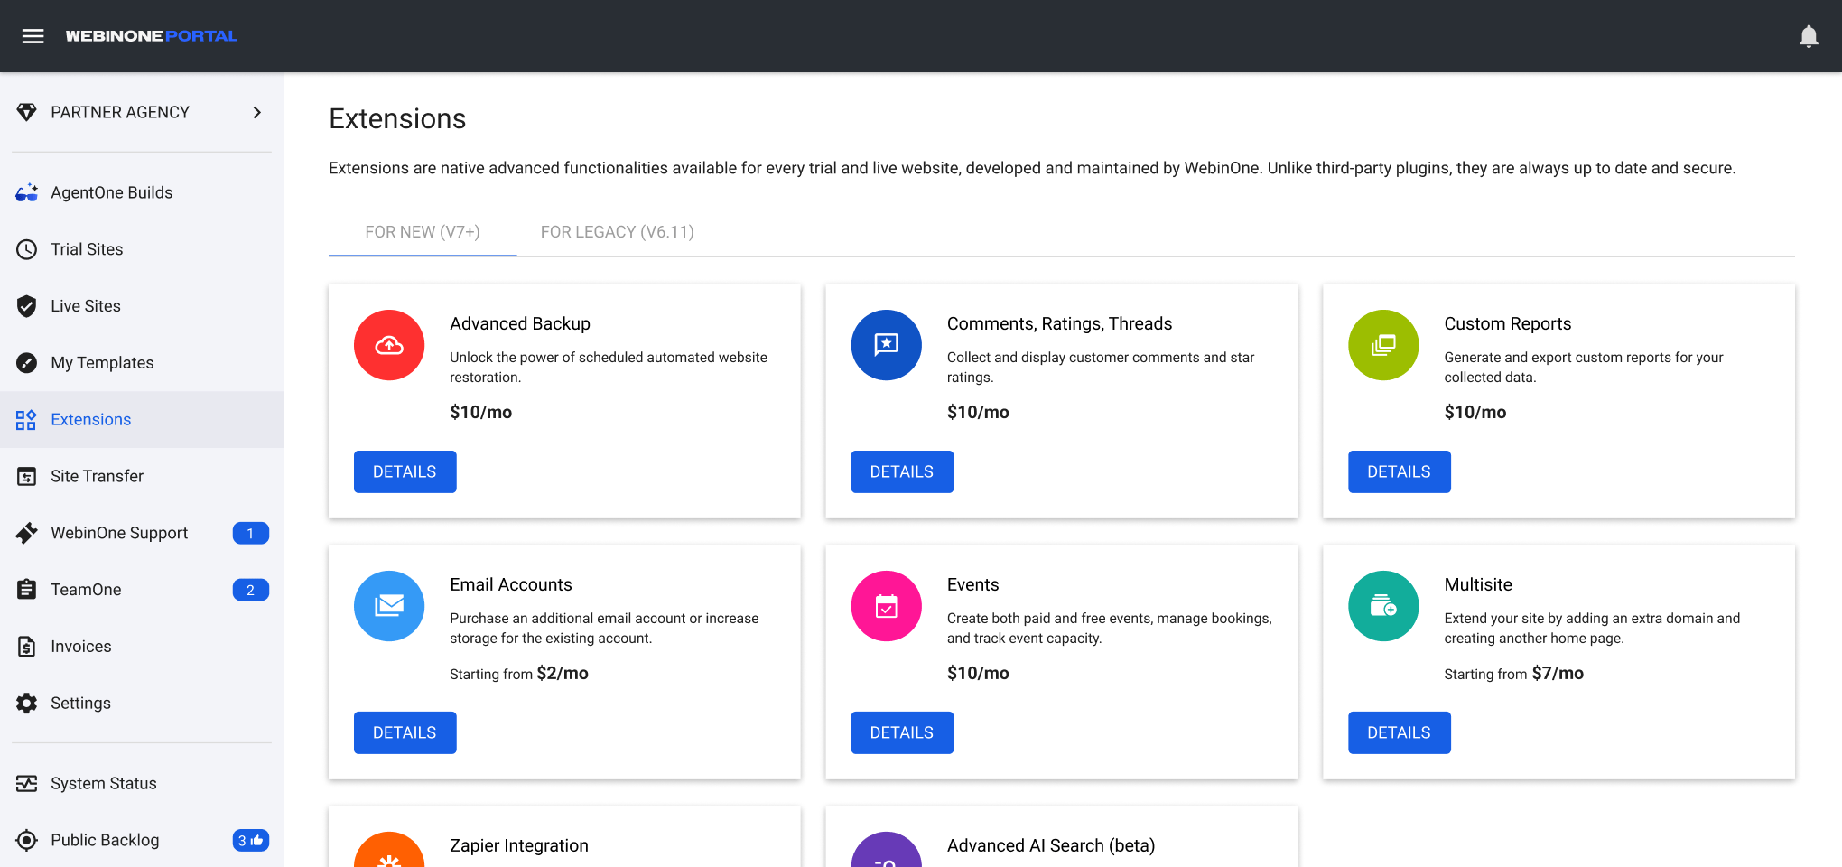View System Status page
This screenshot has height=867, width=1842.
click(142, 783)
